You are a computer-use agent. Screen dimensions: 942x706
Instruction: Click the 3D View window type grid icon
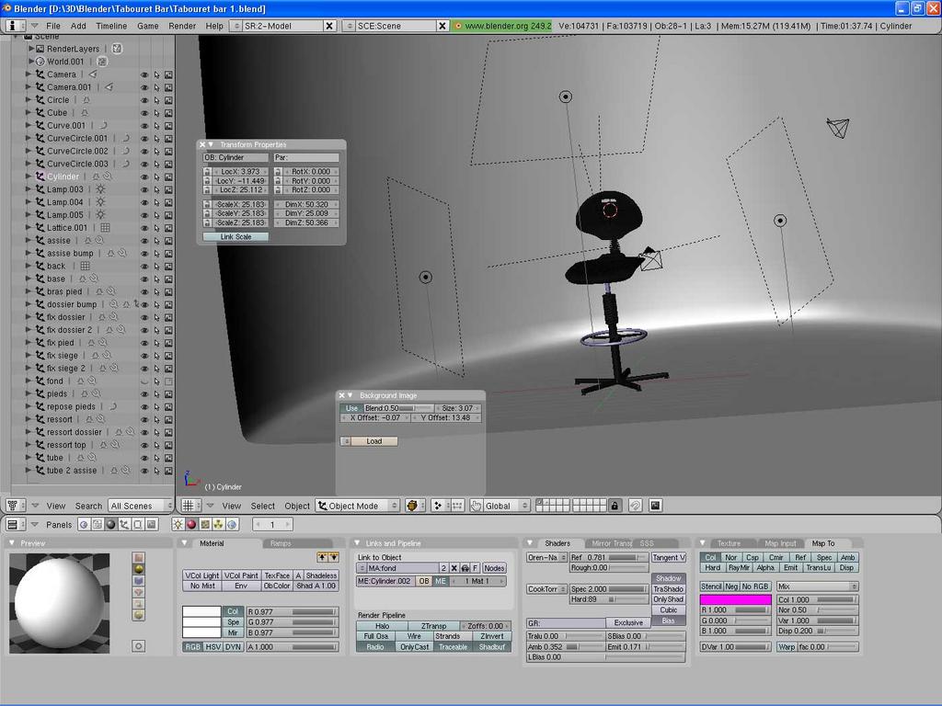(x=191, y=506)
